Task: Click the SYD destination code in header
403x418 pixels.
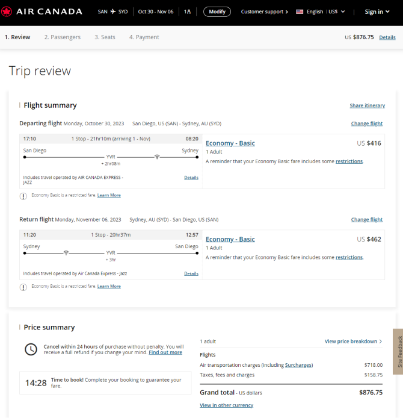Action: [x=123, y=11]
